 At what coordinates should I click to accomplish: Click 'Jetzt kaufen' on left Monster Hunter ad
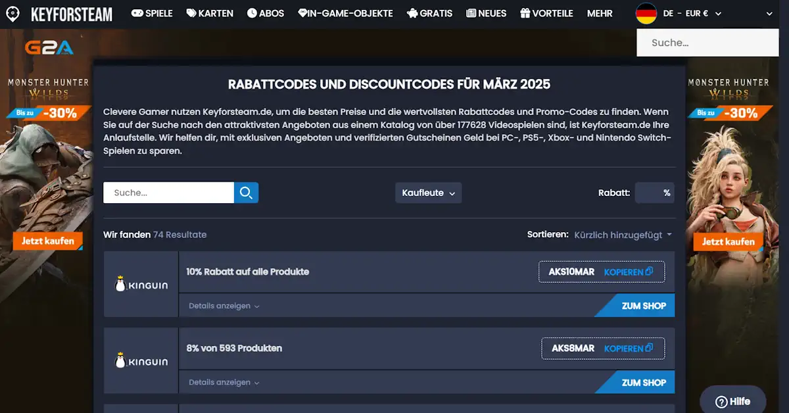[47, 241]
